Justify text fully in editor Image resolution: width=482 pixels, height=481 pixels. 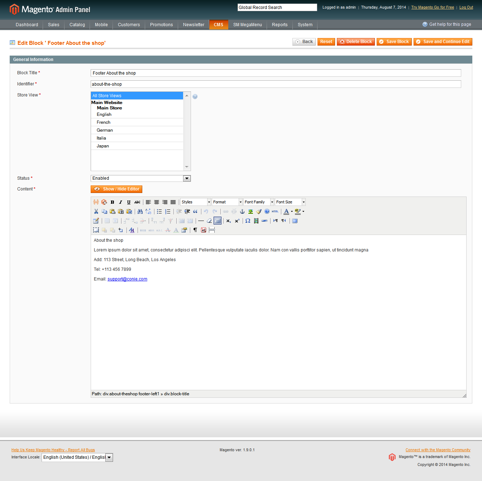point(173,202)
